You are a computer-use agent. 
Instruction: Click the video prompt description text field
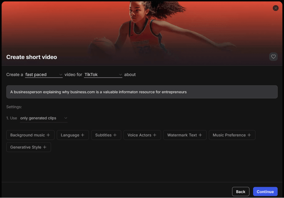[142, 92]
